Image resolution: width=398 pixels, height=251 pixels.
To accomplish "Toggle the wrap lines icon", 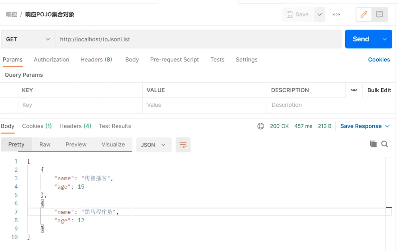I will [x=183, y=145].
